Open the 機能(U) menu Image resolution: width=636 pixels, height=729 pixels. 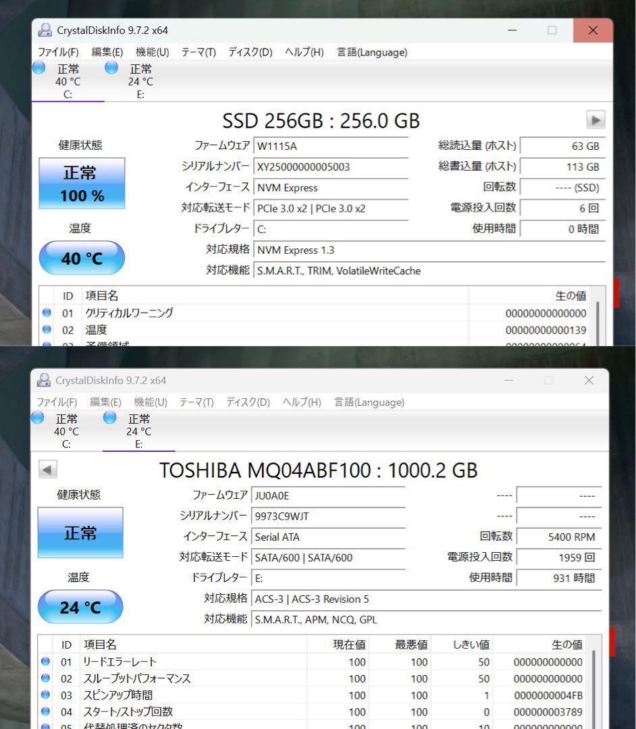pyautogui.click(x=151, y=52)
